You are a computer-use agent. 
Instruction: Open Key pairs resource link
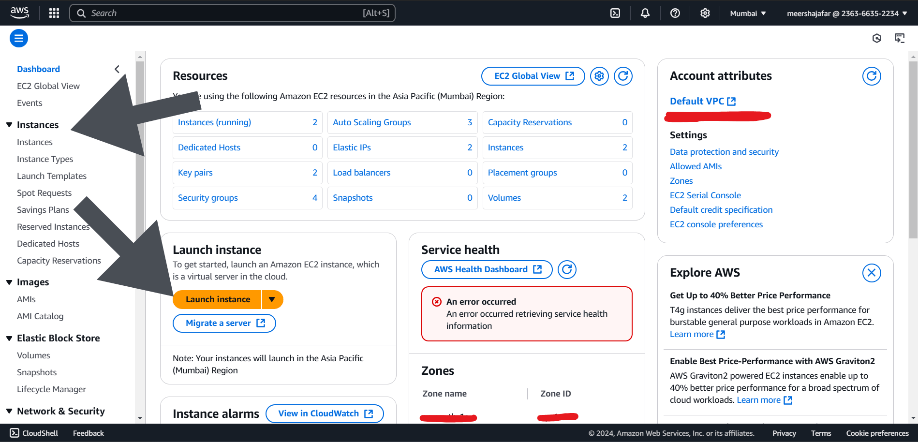[195, 173]
